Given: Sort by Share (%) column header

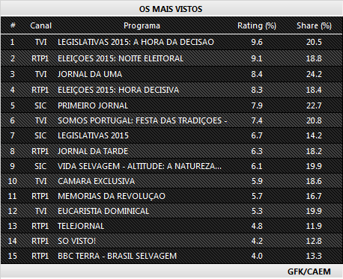Looking at the screenshot, I should click(314, 25).
